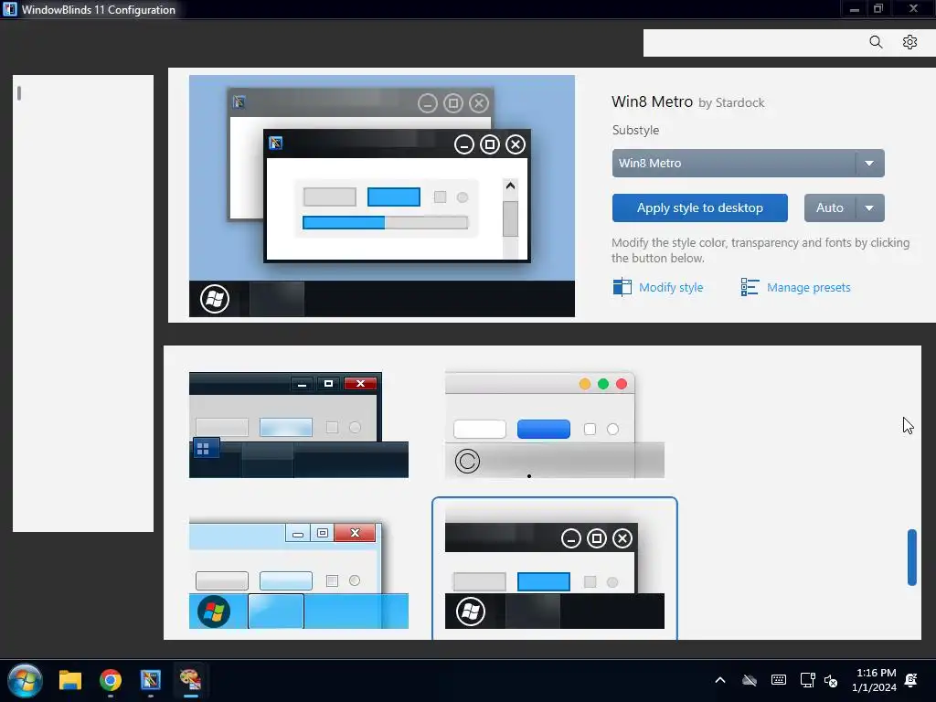Open the Manage presets link
The width and height of the screenshot is (936, 702).
point(808,288)
